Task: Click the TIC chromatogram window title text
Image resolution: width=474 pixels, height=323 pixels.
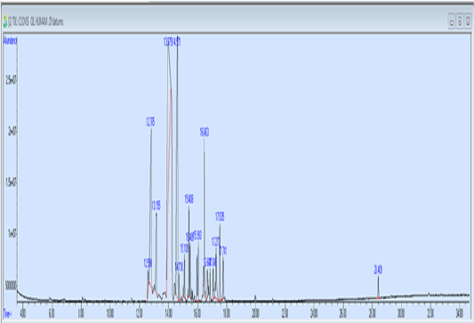Action: pyautogui.click(x=36, y=22)
